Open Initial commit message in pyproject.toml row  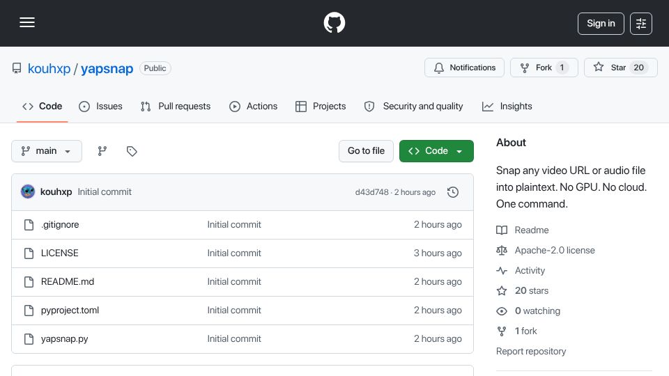click(x=234, y=311)
